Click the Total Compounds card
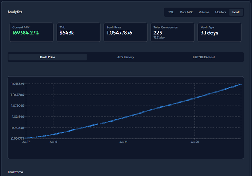252x176 pixels. (173, 32)
